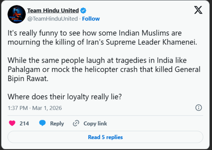Click the @TeamHinduUnited handle

[x=53, y=19]
